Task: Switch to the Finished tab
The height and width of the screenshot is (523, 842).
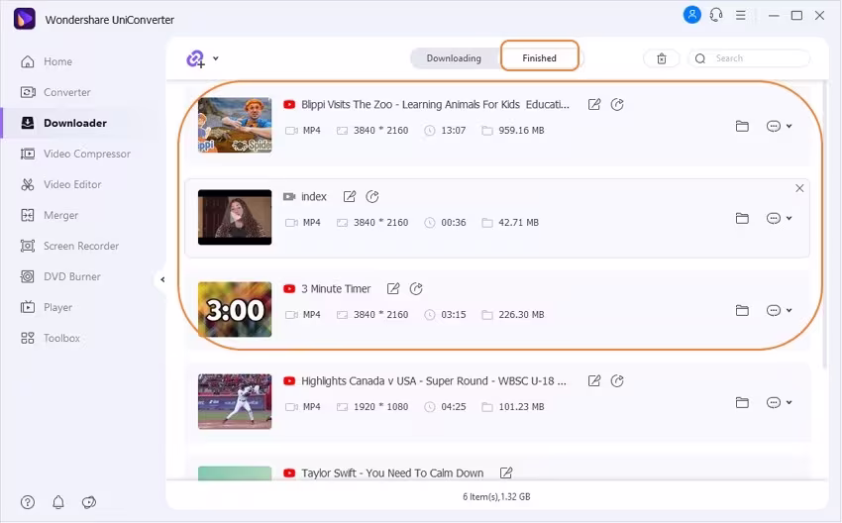Action: click(x=539, y=58)
